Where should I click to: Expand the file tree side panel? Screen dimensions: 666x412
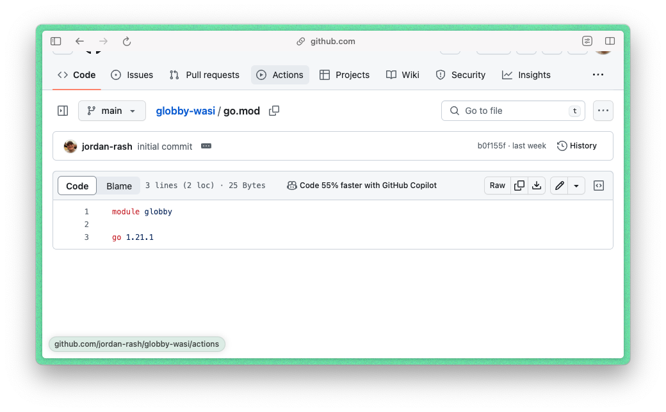click(x=63, y=111)
